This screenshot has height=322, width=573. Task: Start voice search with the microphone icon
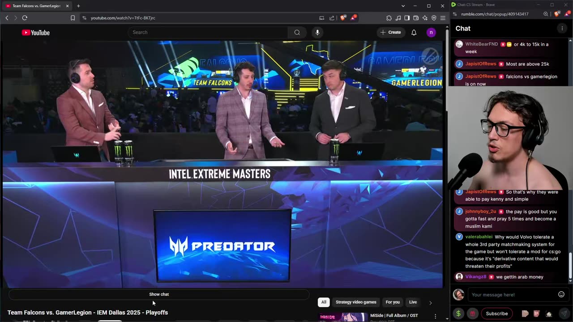(317, 32)
